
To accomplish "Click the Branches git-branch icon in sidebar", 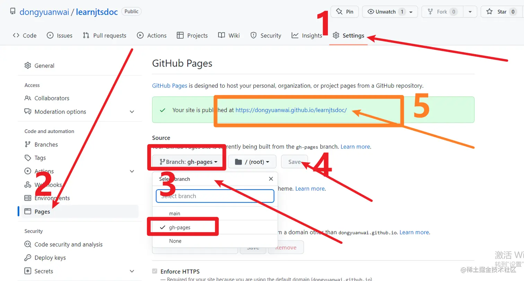I will pos(28,144).
